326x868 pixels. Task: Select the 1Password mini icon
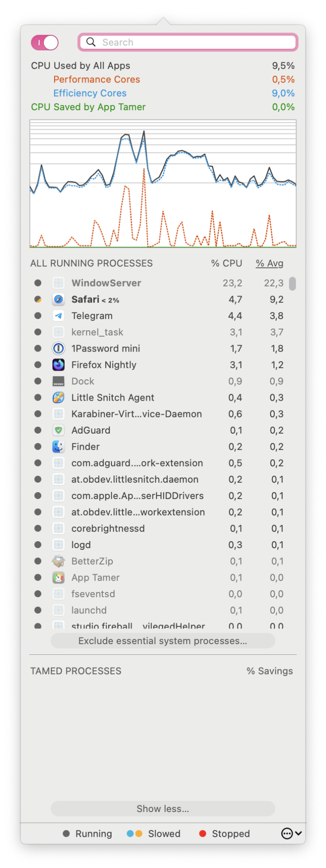point(58,348)
